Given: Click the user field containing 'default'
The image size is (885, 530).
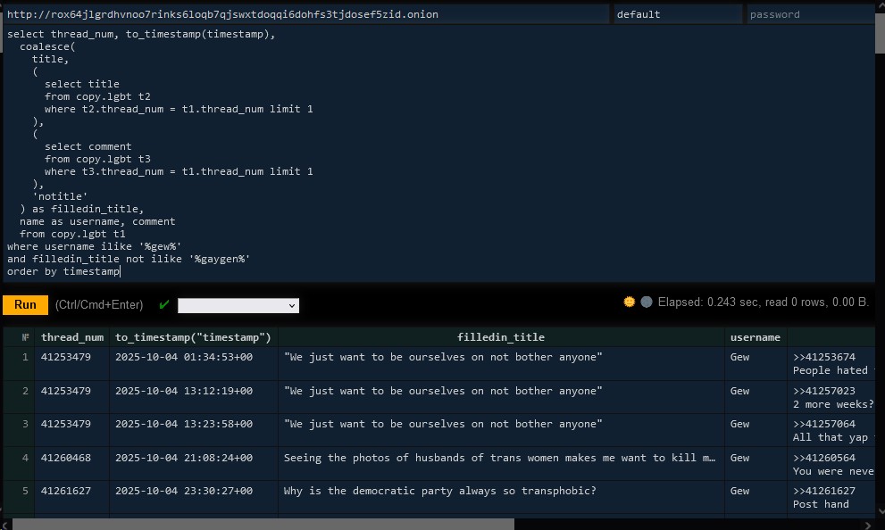Looking at the screenshot, I should tap(678, 14).
